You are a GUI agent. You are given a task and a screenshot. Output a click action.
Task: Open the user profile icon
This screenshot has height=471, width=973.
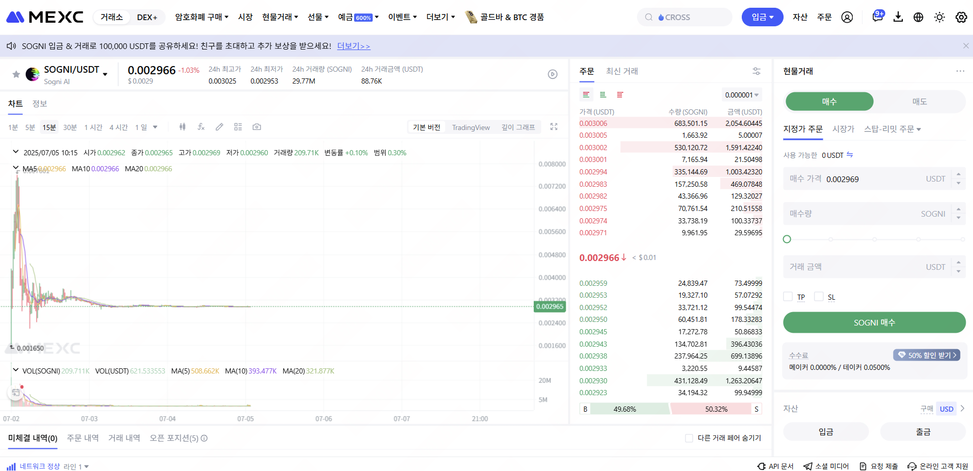847,17
